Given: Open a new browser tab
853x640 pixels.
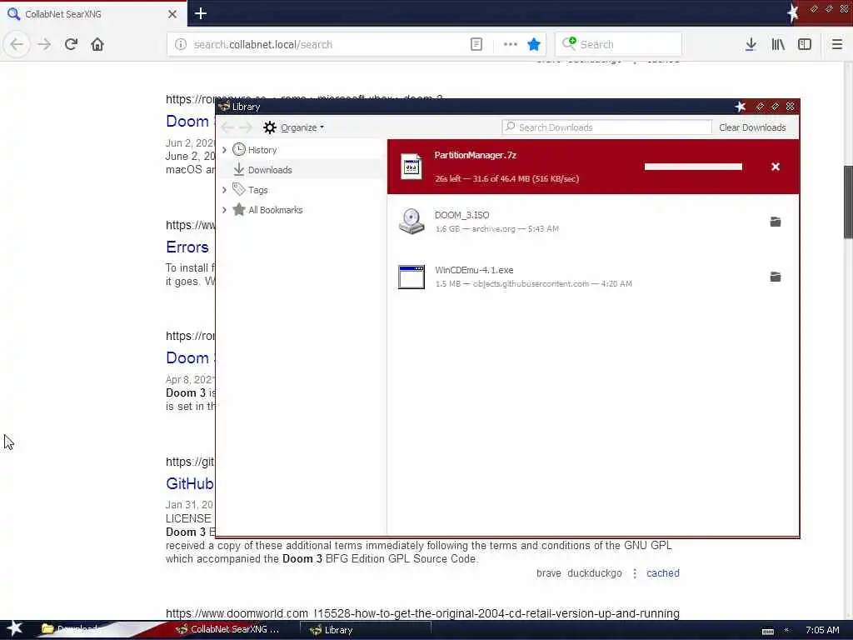Looking at the screenshot, I should (x=201, y=13).
